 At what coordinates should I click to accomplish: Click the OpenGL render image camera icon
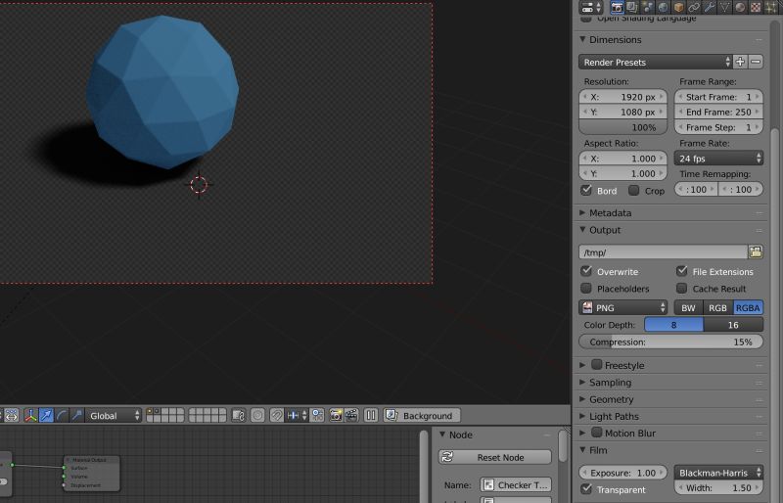(x=336, y=415)
